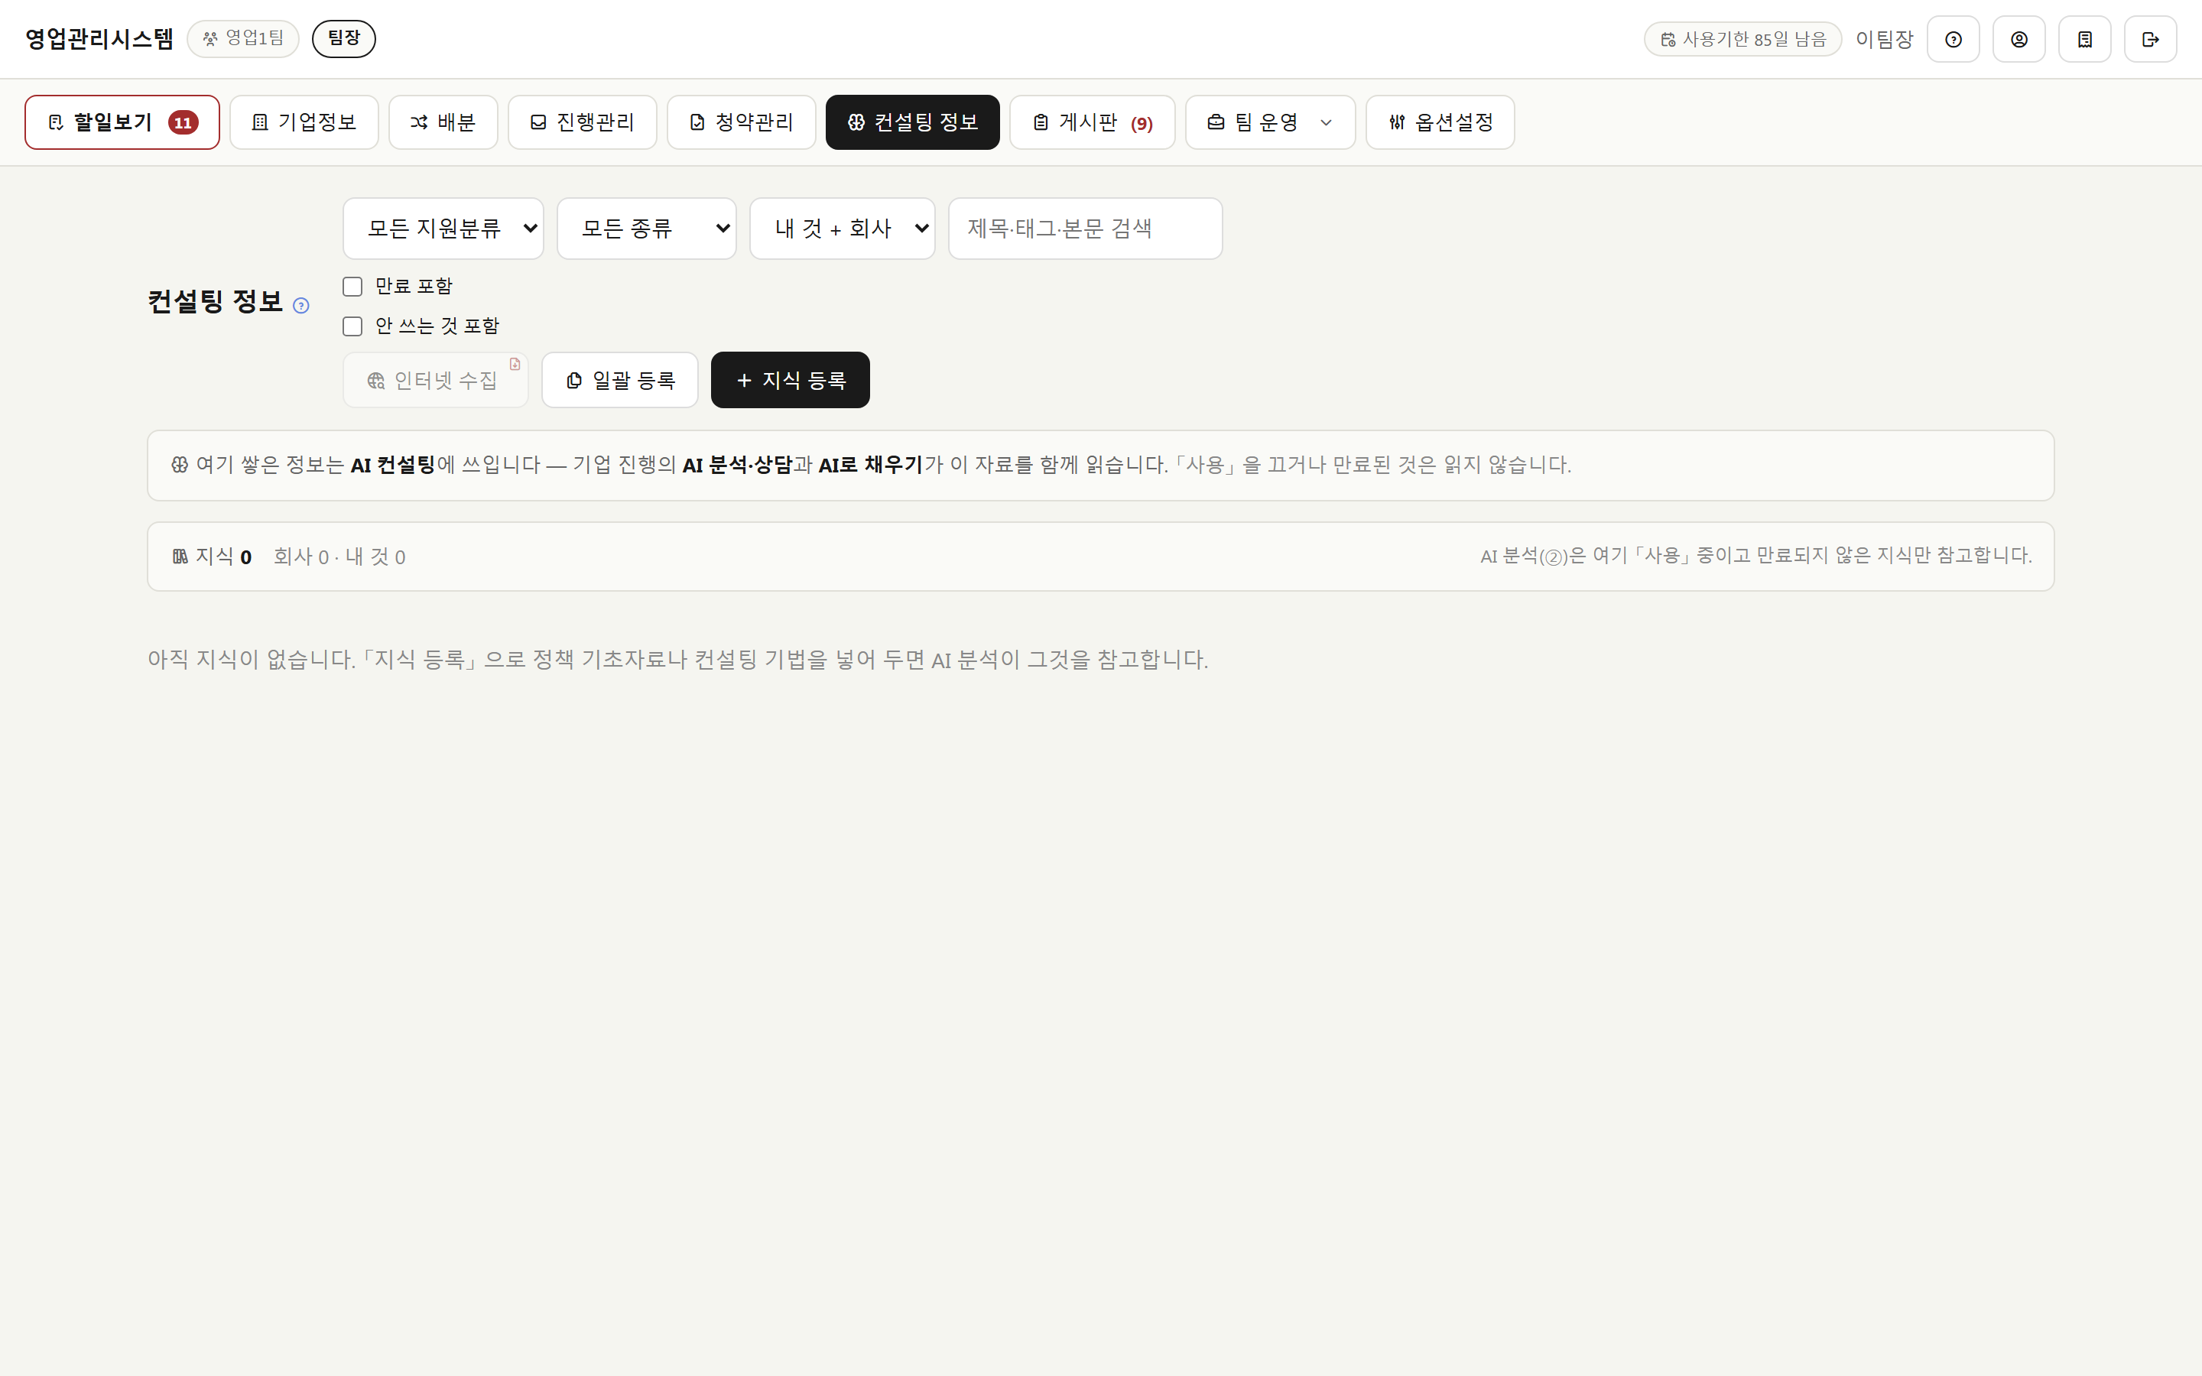The width and height of the screenshot is (2202, 1376).
Task: Click the 인터넷 수집 button
Action: pos(435,381)
